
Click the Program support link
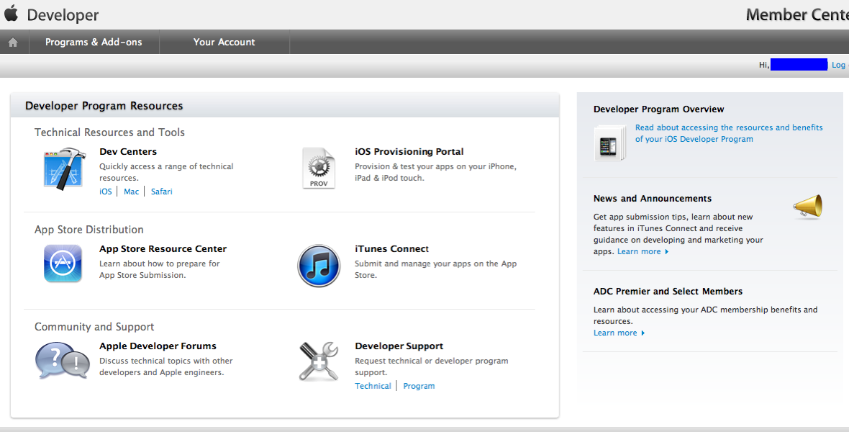pos(419,386)
